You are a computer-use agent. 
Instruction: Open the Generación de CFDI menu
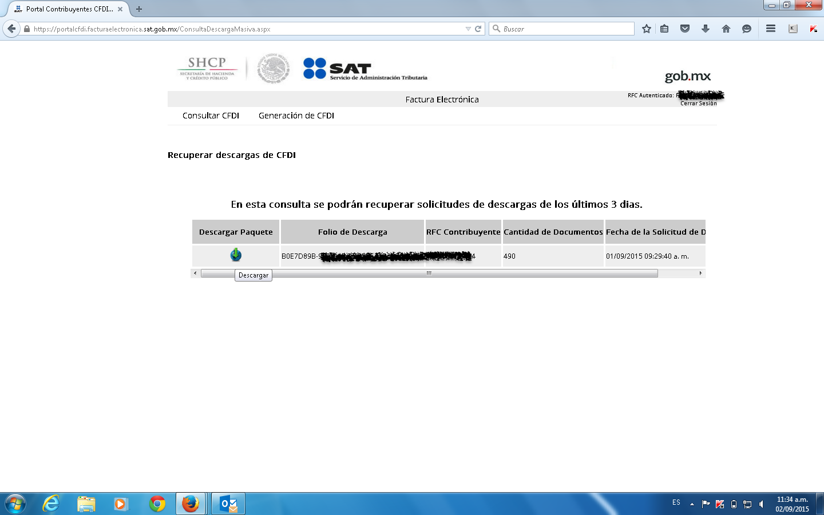pos(296,115)
